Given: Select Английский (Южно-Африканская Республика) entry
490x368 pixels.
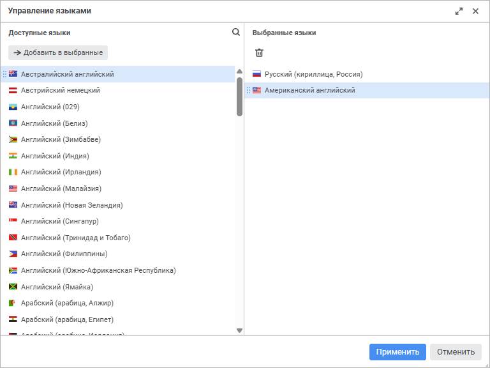Looking at the screenshot, I should click(x=118, y=270).
